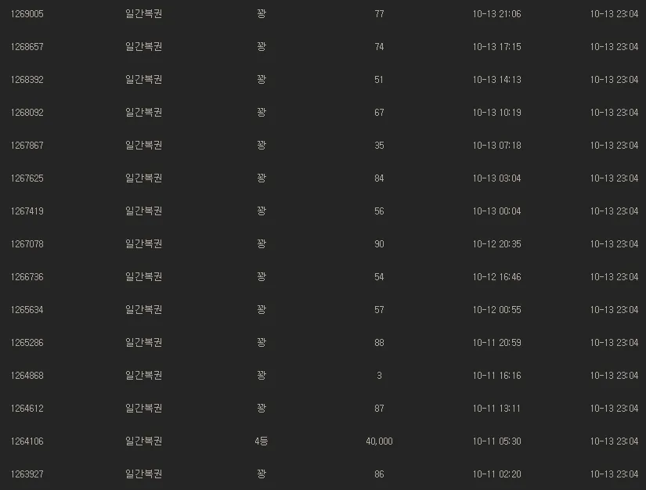Click "일간복권" in row 1268392
Viewport: 646px width, 490px height.
tap(143, 80)
